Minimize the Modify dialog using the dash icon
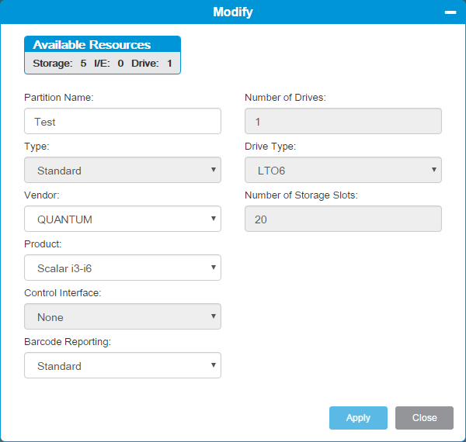466x442 pixels. [450, 12]
